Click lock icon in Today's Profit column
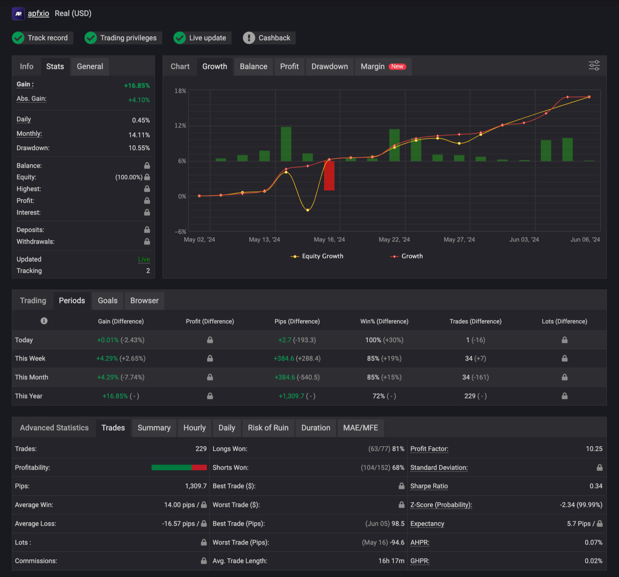 point(210,340)
